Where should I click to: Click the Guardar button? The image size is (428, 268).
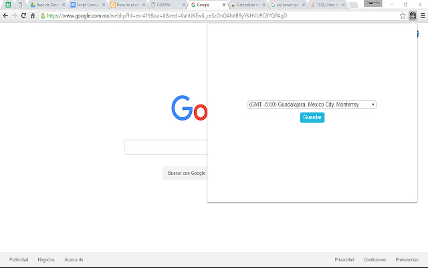[x=312, y=117]
